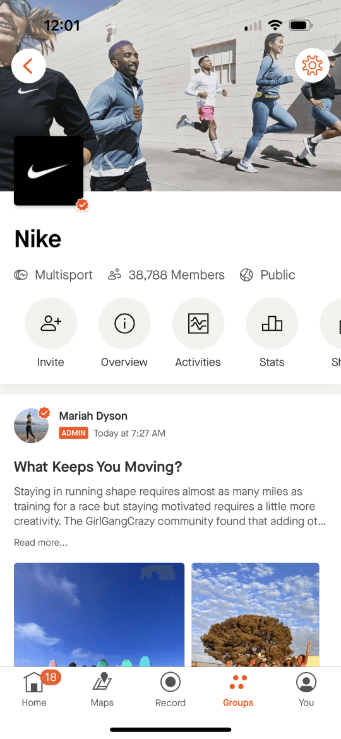Open the Activities chart icon
Screen dimensions: 341x739
click(198, 323)
